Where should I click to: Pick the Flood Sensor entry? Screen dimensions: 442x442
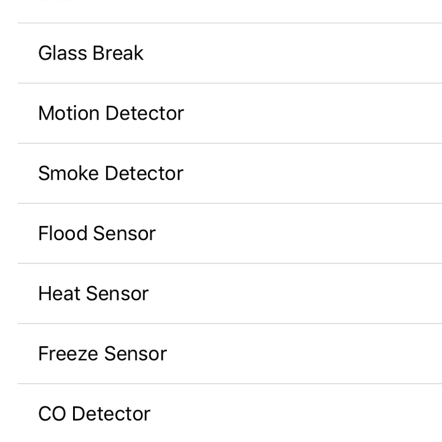pos(221,233)
